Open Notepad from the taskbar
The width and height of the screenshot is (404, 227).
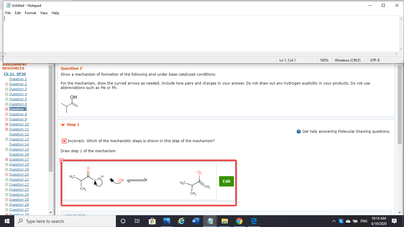pos(210,221)
